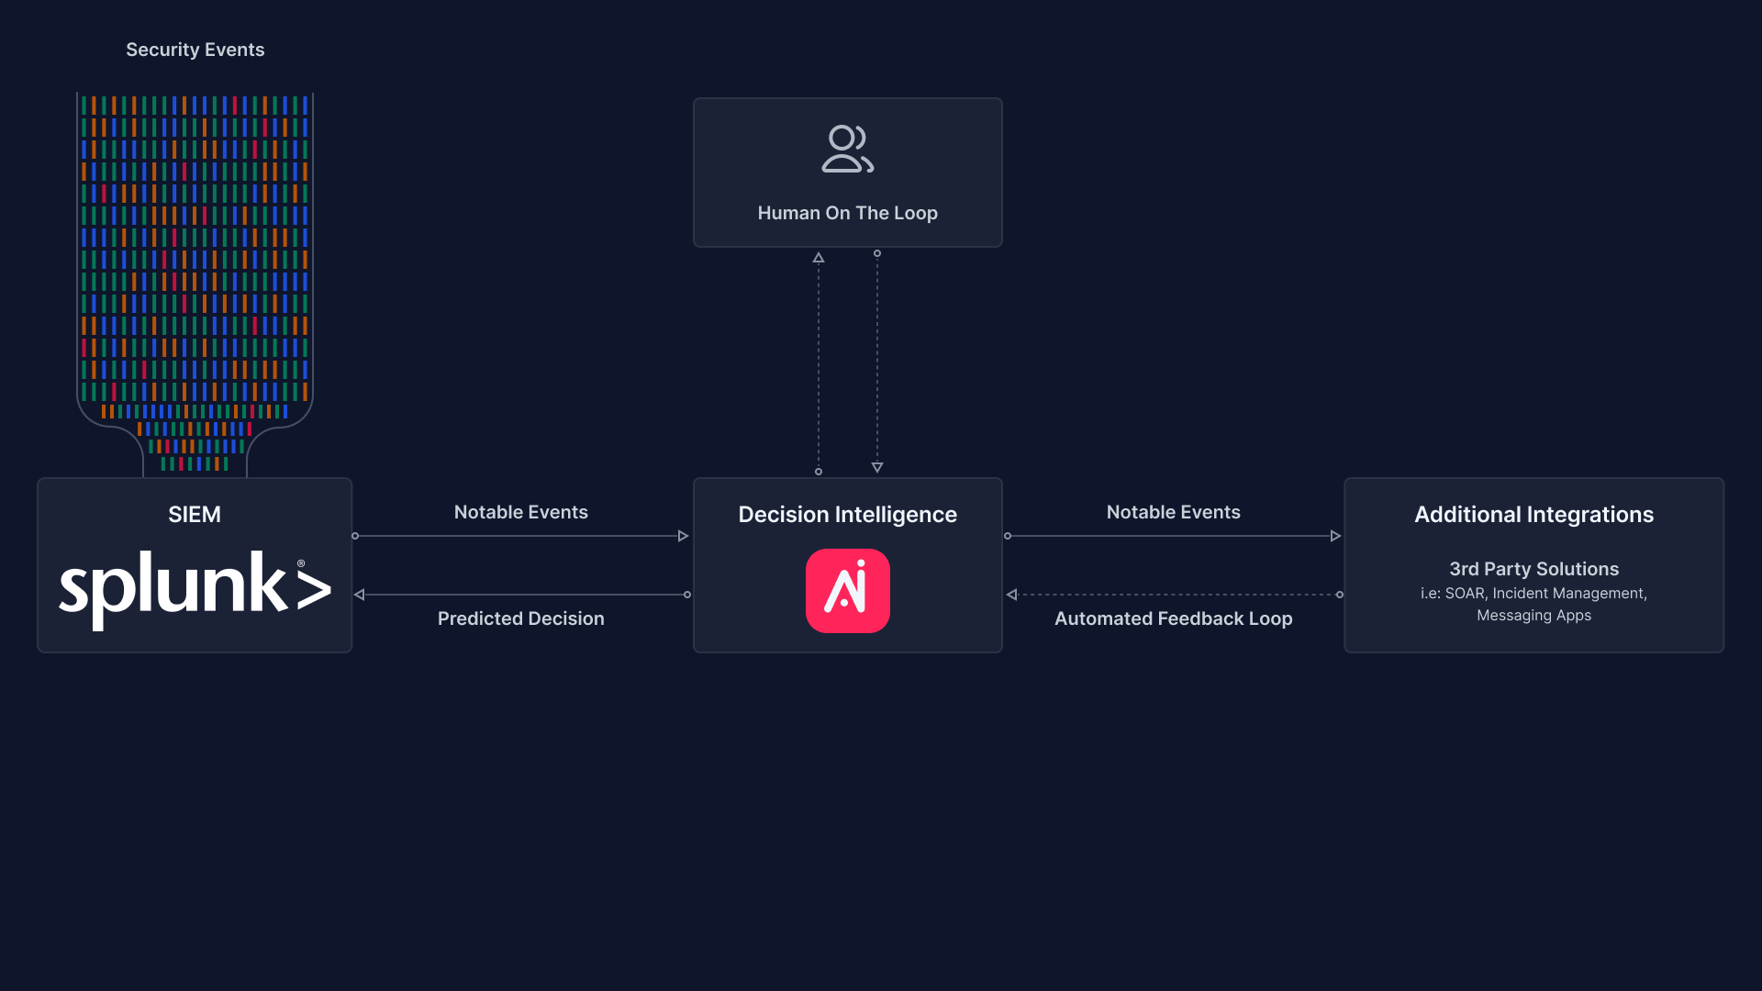Image resolution: width=1762 pixels, height=991 pixels.
Task: Click the Automated Feedback Loop label
Action: pos(1173,618)
